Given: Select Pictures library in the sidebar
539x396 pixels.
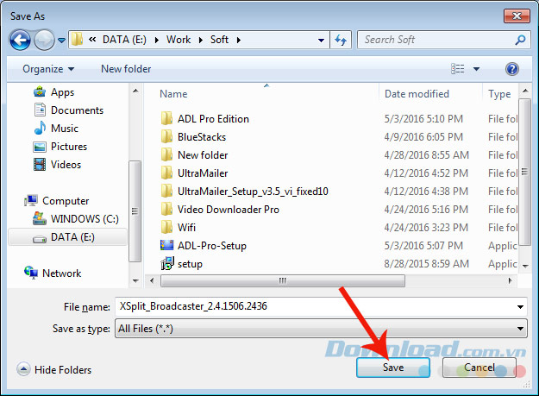Looking at the screenshot, I should coord(69,147).
